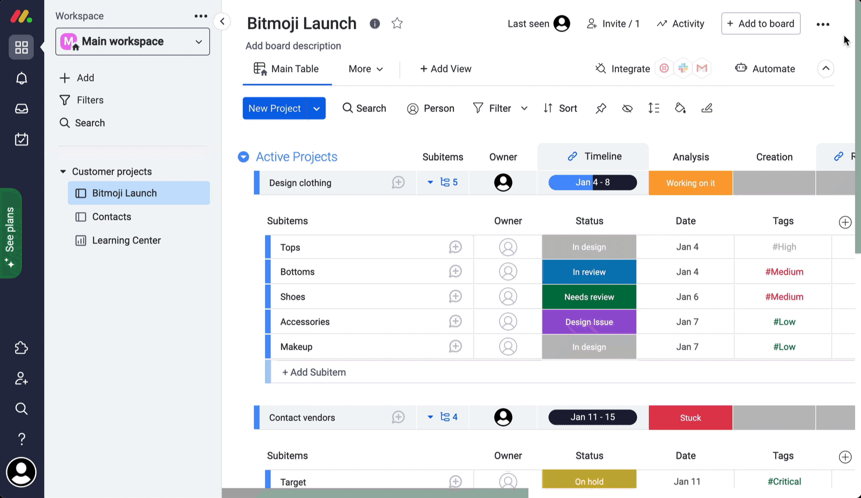This screenshot has width=861, height=498.
Task: Click Invite / 1 button
Action: (613, 24)
